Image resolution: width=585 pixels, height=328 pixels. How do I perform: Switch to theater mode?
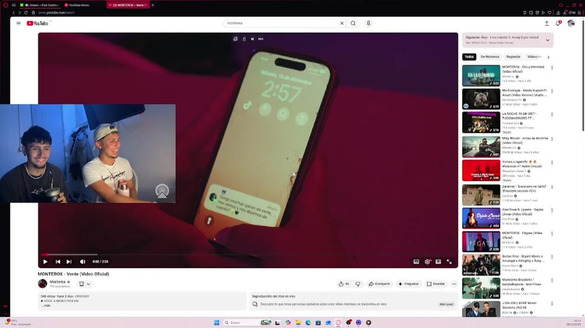coord(438,261)
